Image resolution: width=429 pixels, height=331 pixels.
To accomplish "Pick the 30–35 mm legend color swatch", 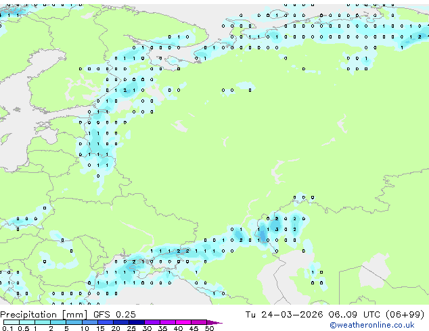I will pyautogui.click(x=152, y=322).
